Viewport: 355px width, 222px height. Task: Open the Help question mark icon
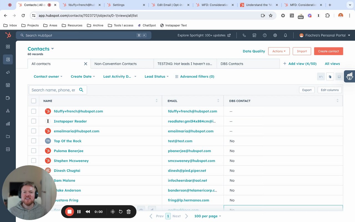click(265, 35)
